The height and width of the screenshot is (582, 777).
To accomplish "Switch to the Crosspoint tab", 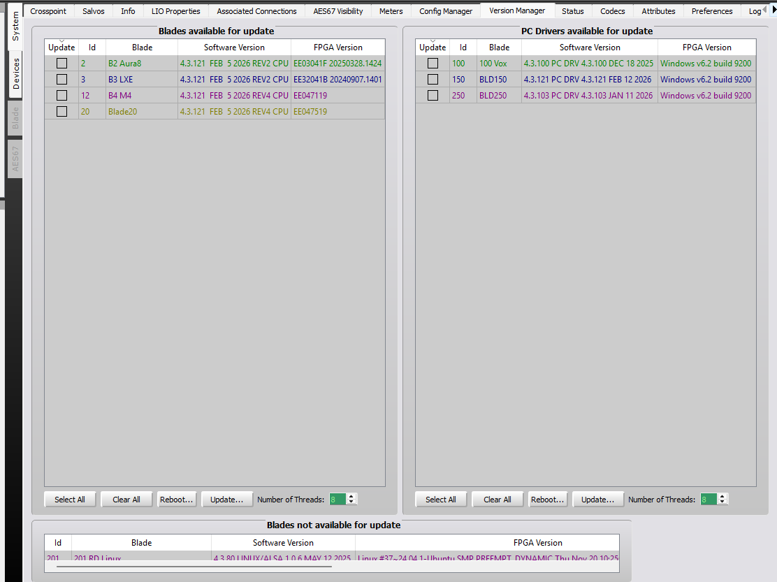I will (x=49, y=11).
